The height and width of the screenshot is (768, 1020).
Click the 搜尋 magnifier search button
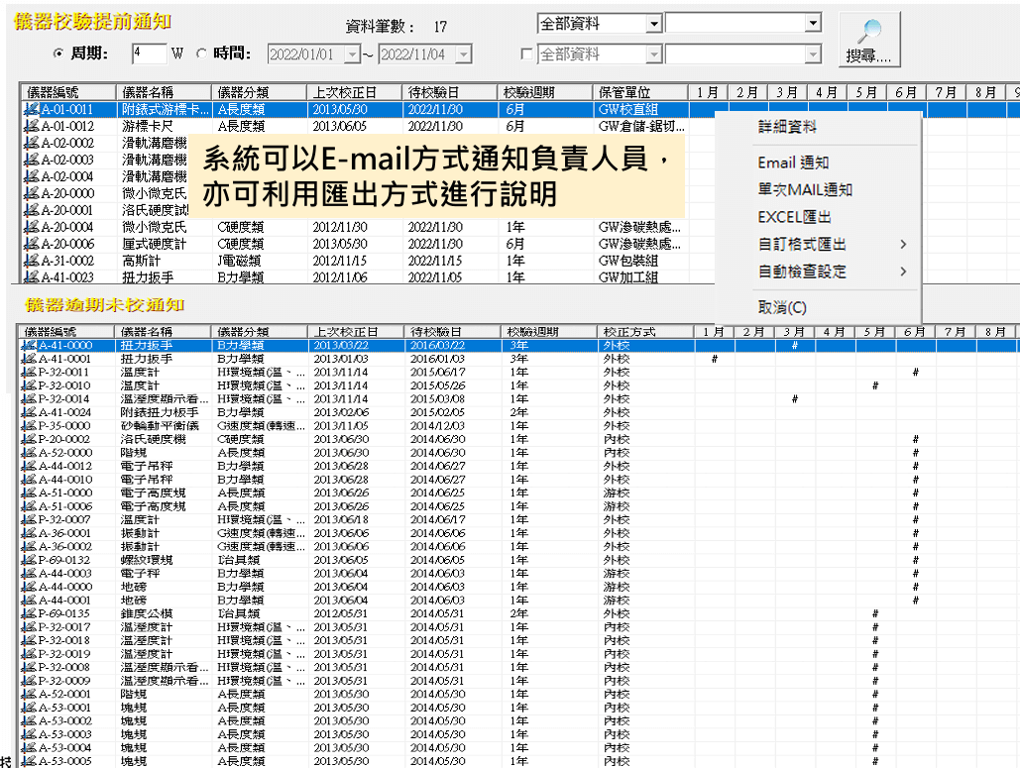(868, 40)
